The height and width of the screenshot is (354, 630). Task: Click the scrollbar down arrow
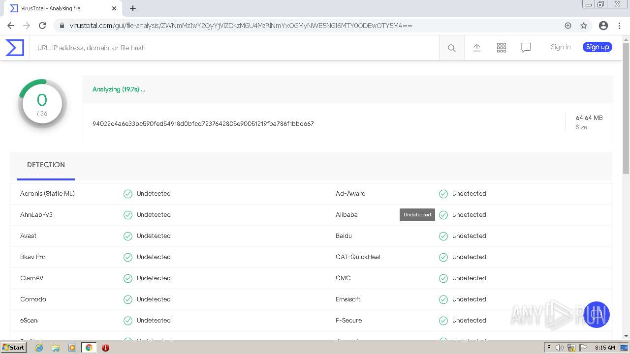(x=626, y=336)
